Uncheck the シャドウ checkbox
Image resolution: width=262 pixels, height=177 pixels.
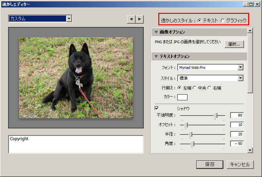(157, 108)
